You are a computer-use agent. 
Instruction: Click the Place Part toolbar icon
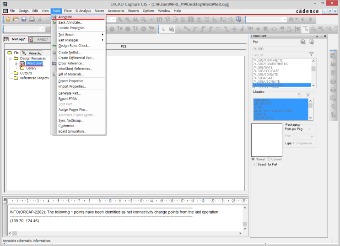click(x=171, y=29)
